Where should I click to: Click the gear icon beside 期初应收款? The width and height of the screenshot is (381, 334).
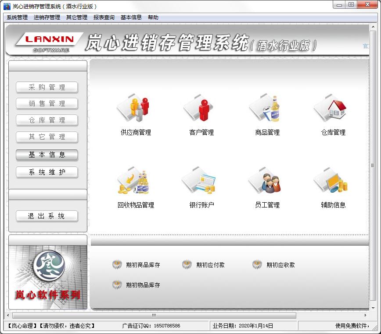[x=257, y=264]
